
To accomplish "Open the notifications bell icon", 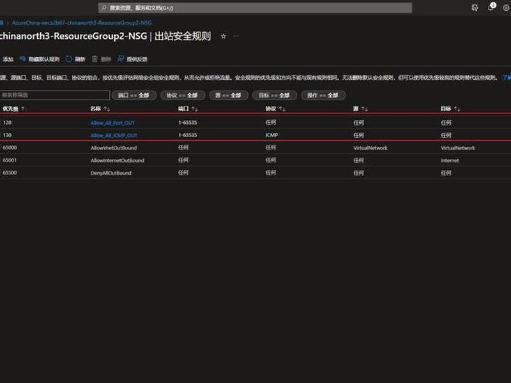I will (x=491, y=8).
